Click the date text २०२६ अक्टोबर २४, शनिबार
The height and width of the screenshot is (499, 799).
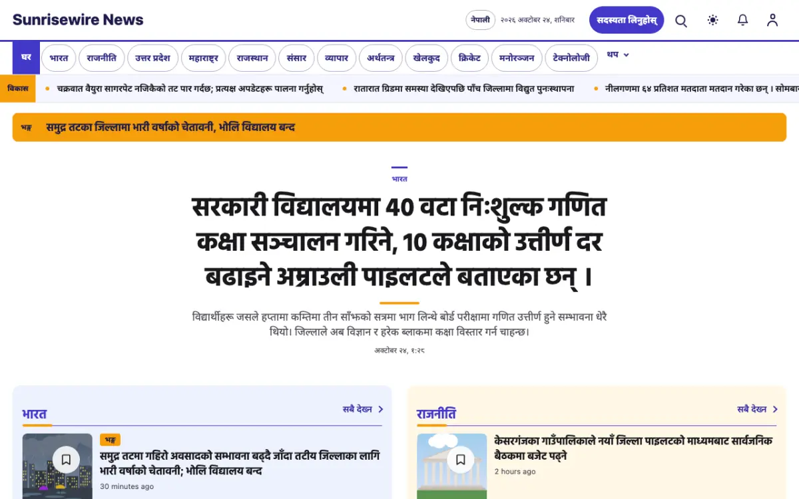click(538, 20)
